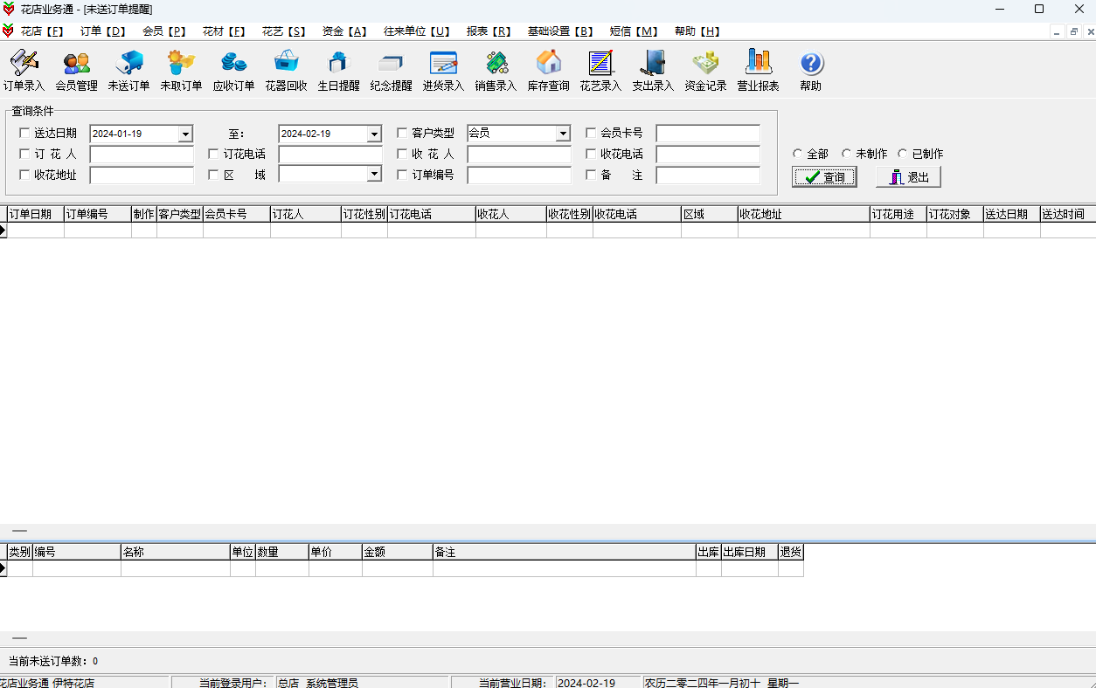The image size is (1096, 688).
Task: Select the 库存查询 house icon
Action: click(x=548, y=63)
